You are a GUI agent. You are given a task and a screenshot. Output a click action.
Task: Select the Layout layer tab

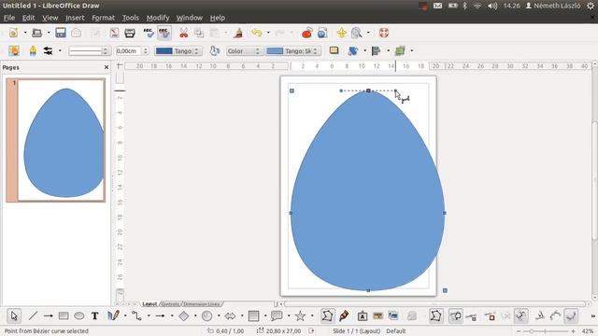coord(149,304)
